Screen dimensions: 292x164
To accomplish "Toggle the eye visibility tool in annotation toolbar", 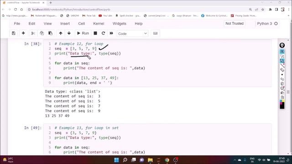I will click(x=282, y=51).
